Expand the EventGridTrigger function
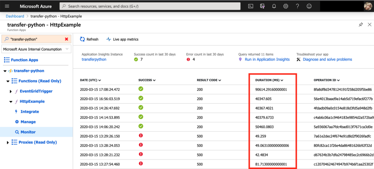Viewport: 374px width, 169px height. pos(11,92)
